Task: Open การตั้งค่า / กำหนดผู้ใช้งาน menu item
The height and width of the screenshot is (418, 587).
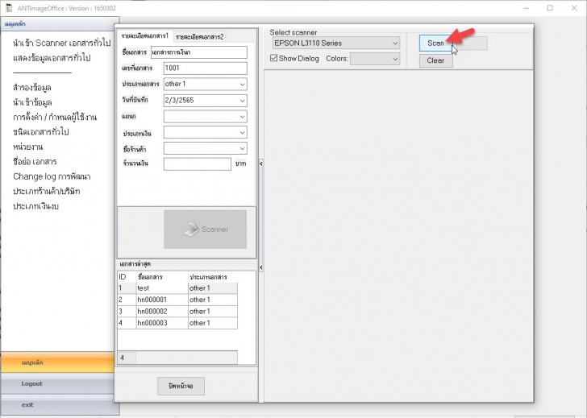Action: [x=55, y=118]
